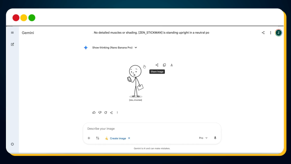Activate microphone voice input

pos(215,138)
